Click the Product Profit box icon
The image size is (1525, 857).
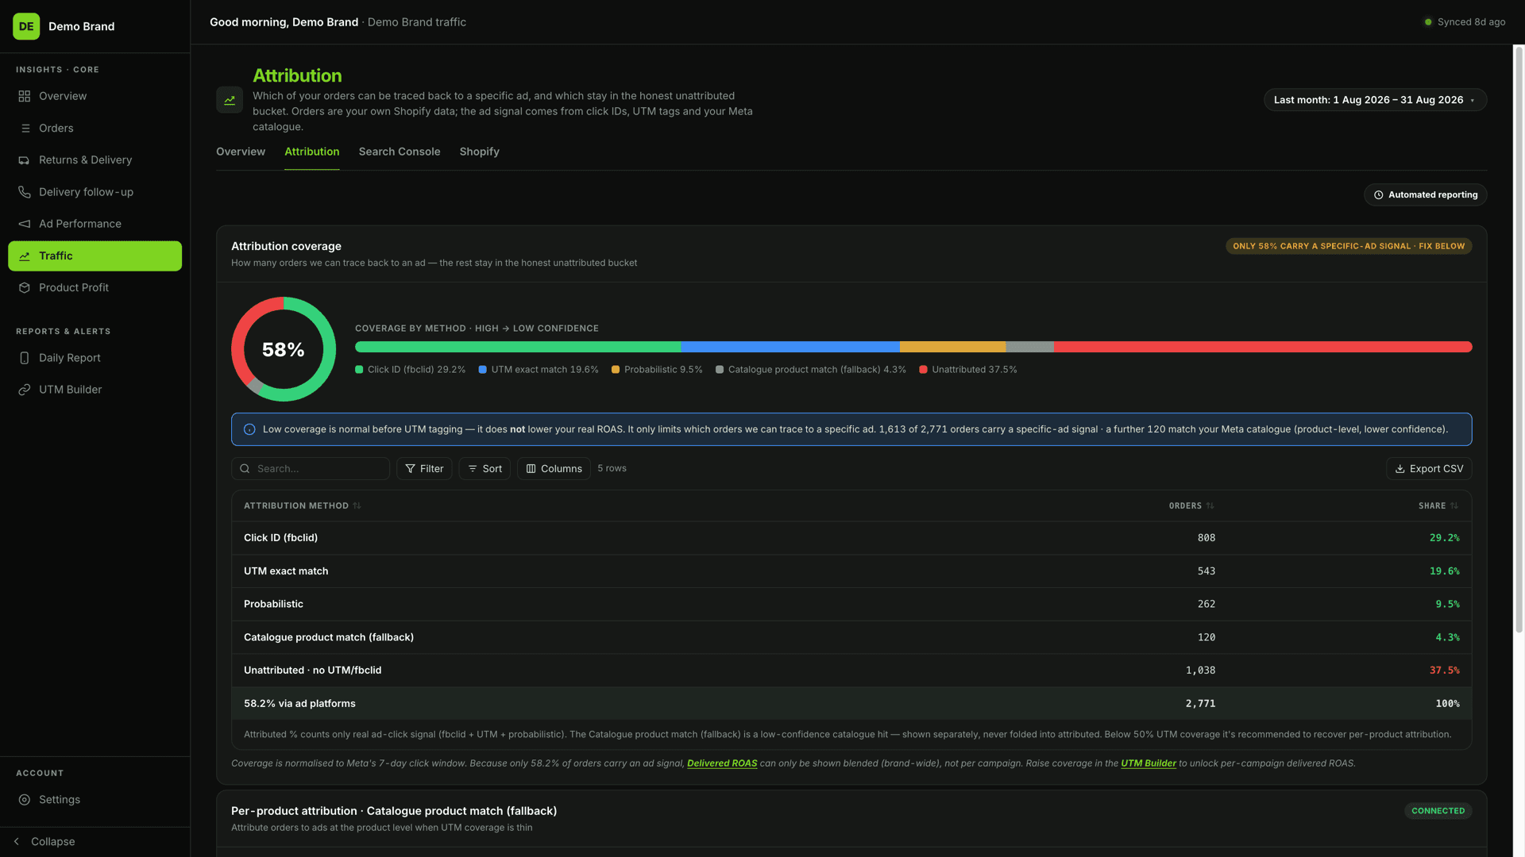(x=25, y=288)
